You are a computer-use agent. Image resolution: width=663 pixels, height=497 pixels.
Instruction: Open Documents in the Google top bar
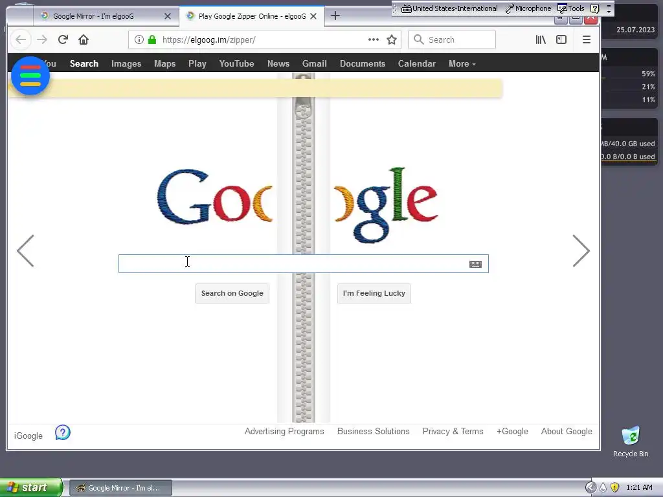tap(363, 64)
